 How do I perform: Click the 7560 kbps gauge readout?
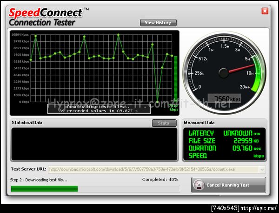coord(225,98)
